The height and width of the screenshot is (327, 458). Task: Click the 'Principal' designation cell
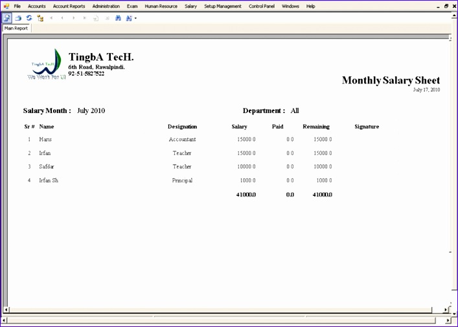[x=182, y=180]
